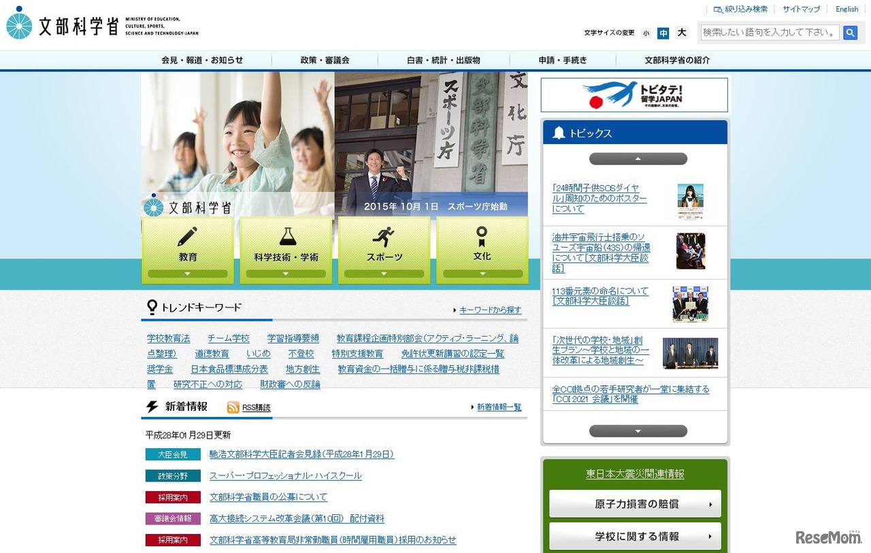Open the 白書・統計・出版物 menu
This screenshot has height=553, width=871.
pos(442,60)
